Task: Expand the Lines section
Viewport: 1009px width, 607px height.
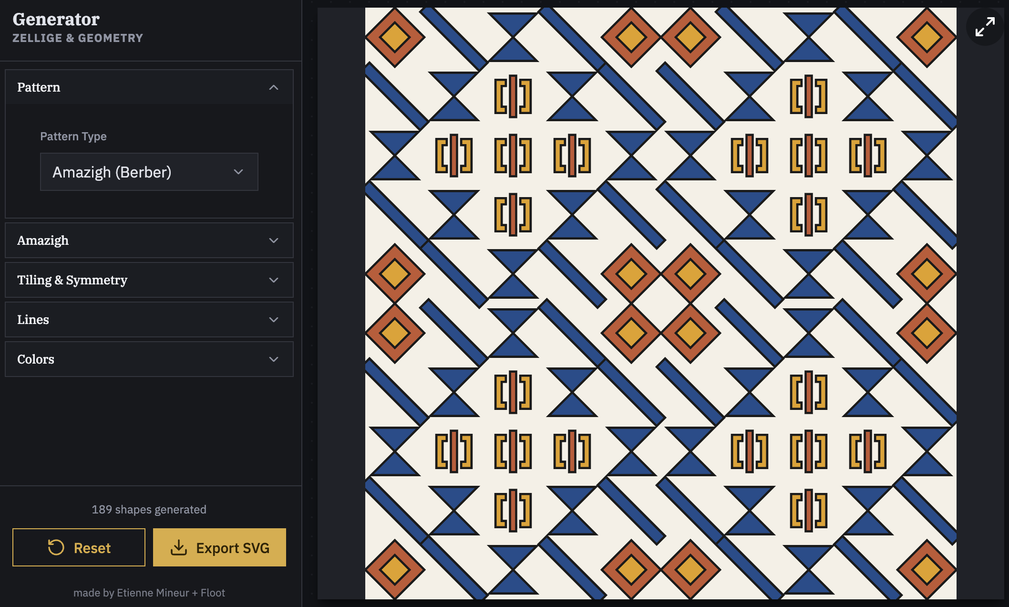Action: 149,319
